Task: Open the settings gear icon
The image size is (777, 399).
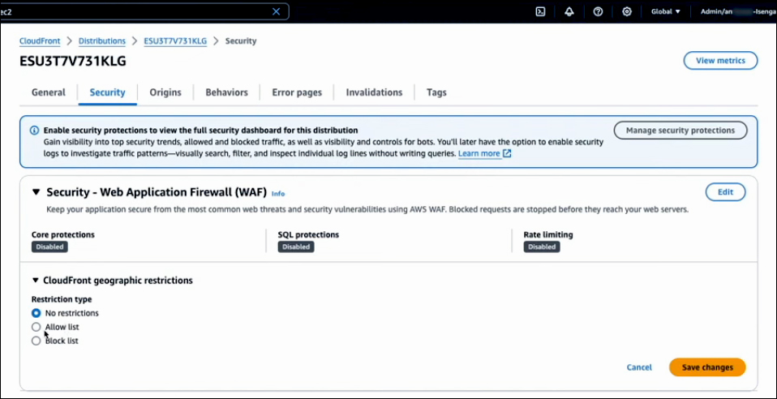Action: coord(627,11)
